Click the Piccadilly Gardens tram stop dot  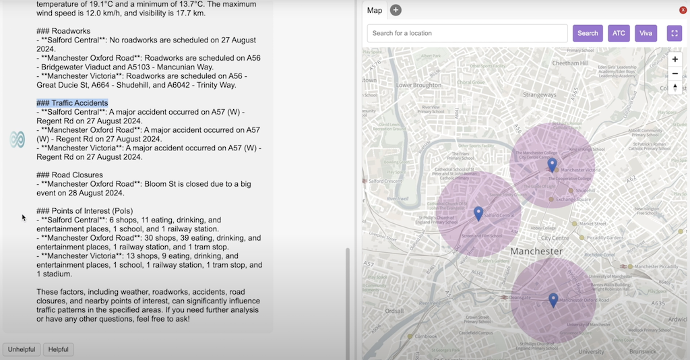point(582,238)
